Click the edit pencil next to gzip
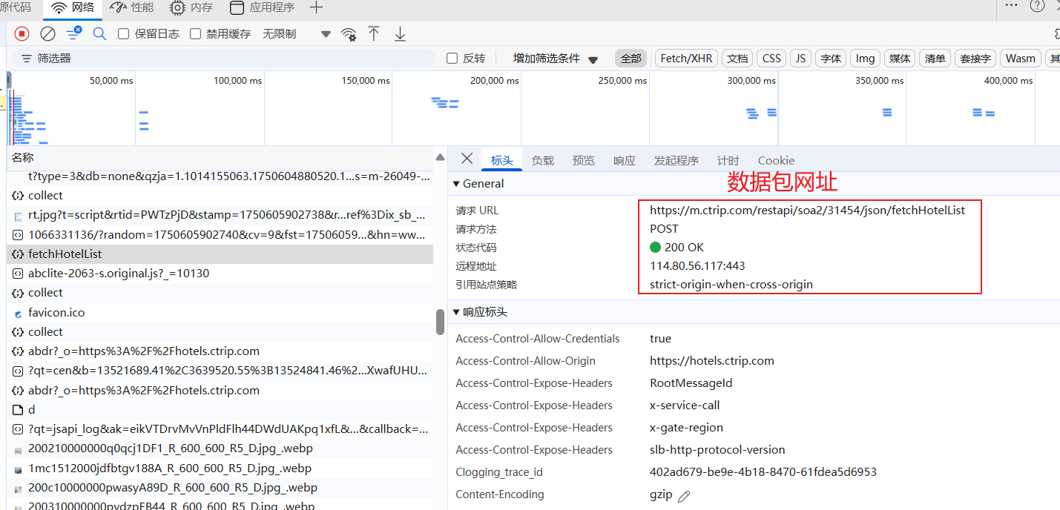The image size is (1060, 510). pyautogui.click(x=684, y=496)
